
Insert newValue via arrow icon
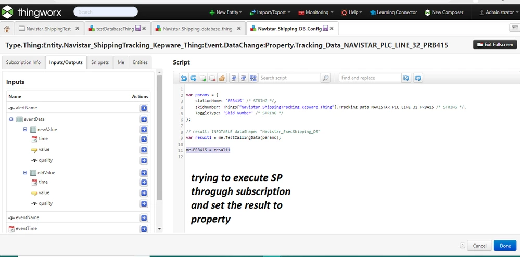(144, 130)
